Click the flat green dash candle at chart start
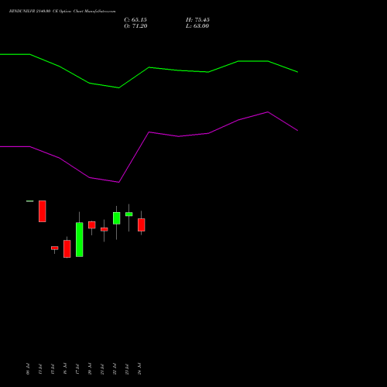The width and height of the screenshot is (387, 387). click(x=30, y=201)
